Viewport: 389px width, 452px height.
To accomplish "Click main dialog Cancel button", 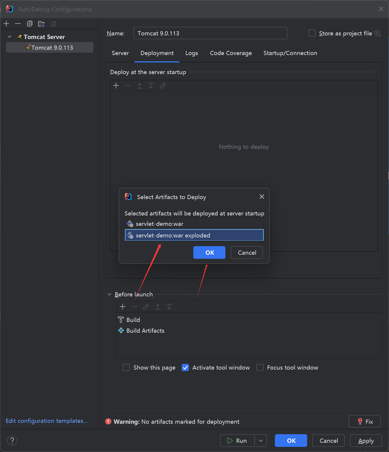I will pyautogui.click(x=329, y=441).
